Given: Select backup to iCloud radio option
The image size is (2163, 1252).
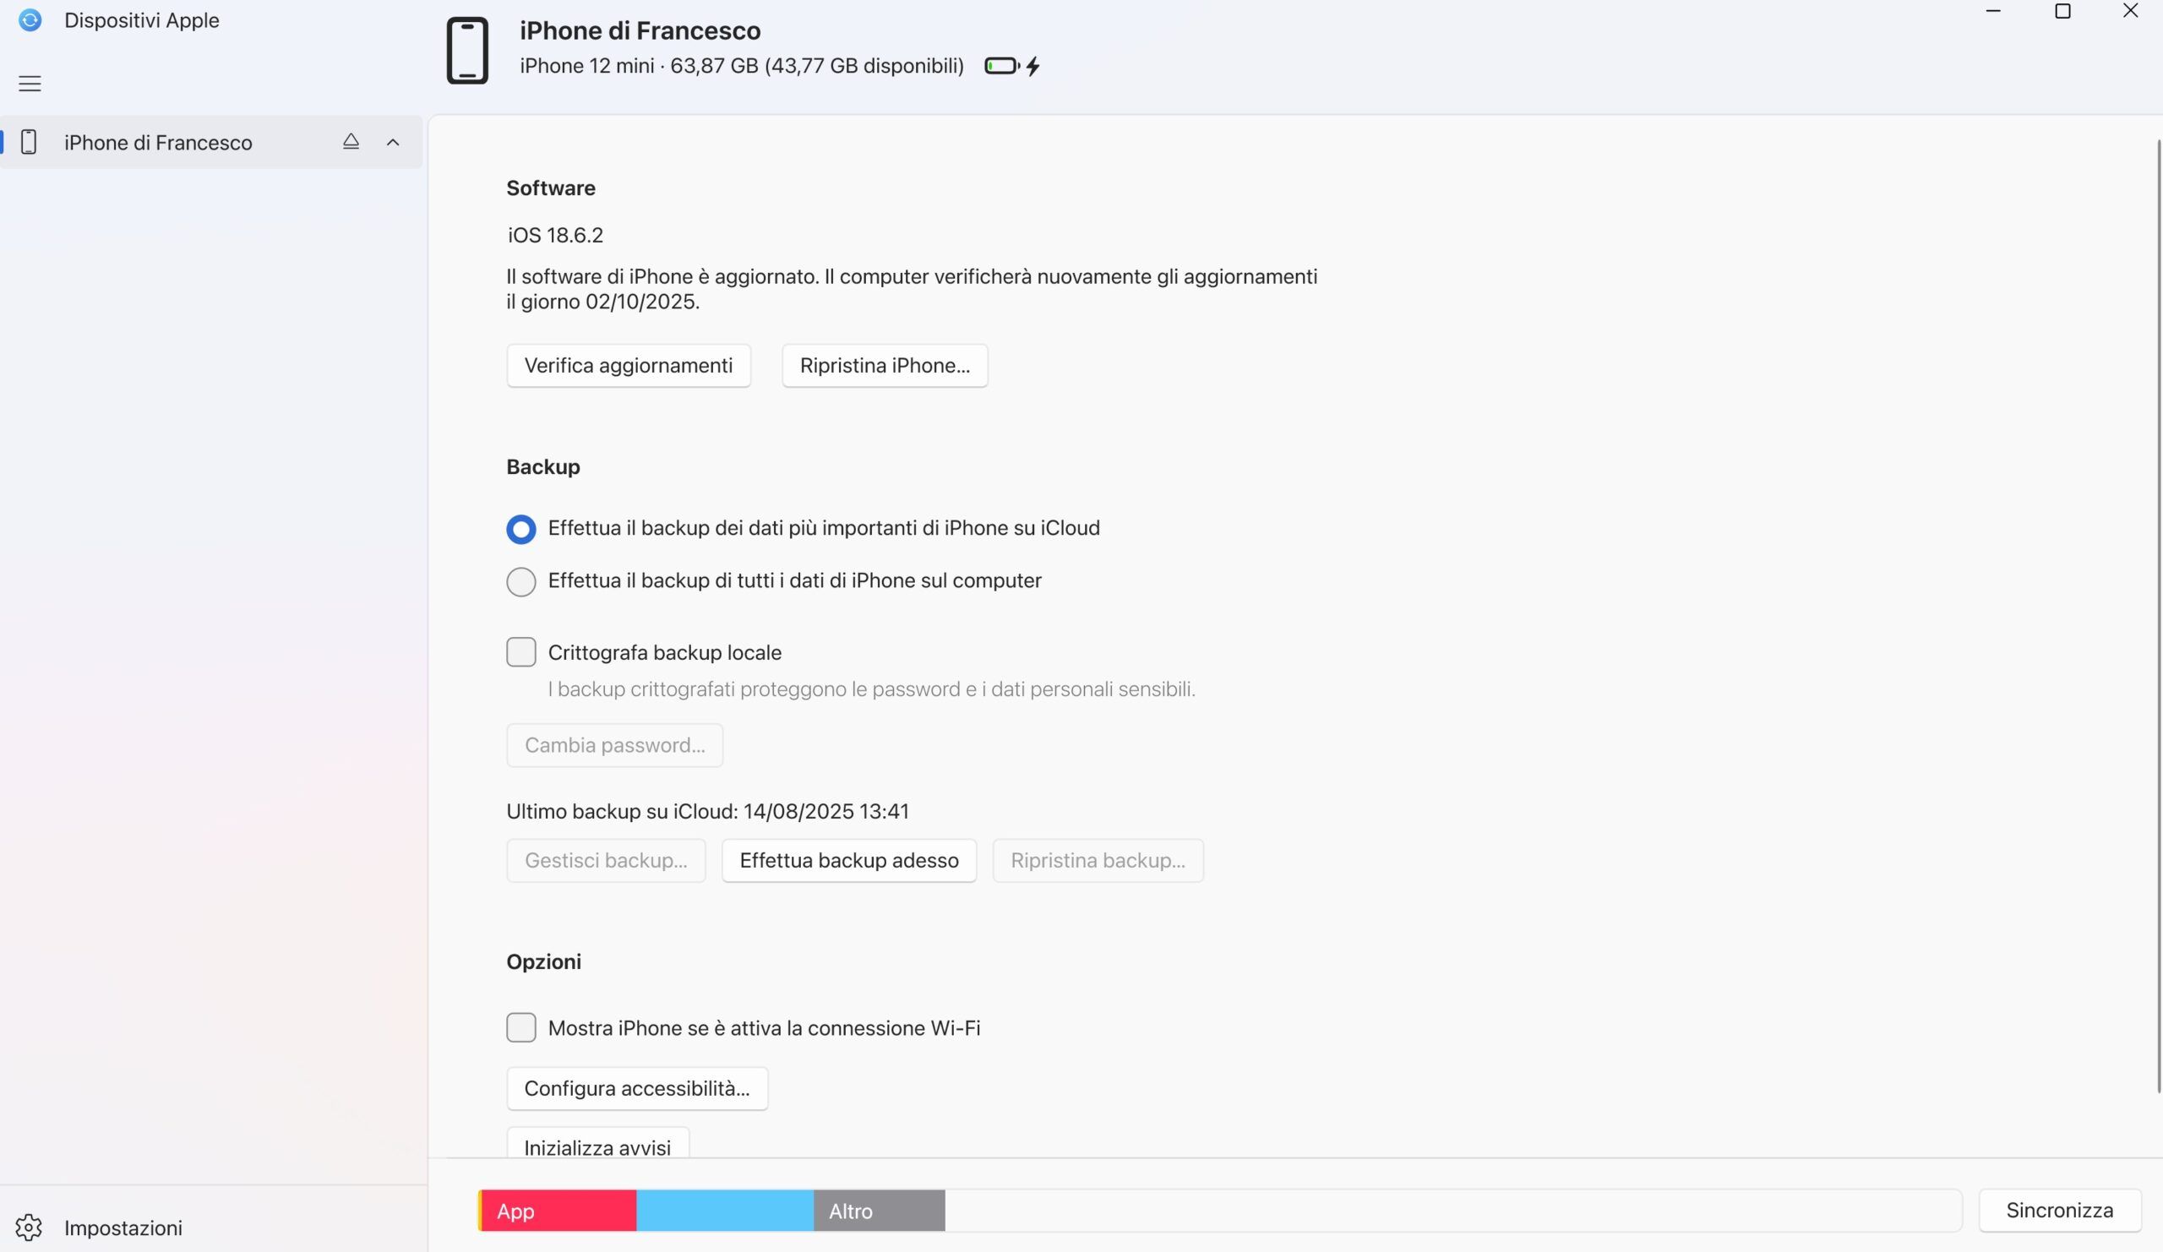Looking at the screenshot, I should tap(521, 529).
